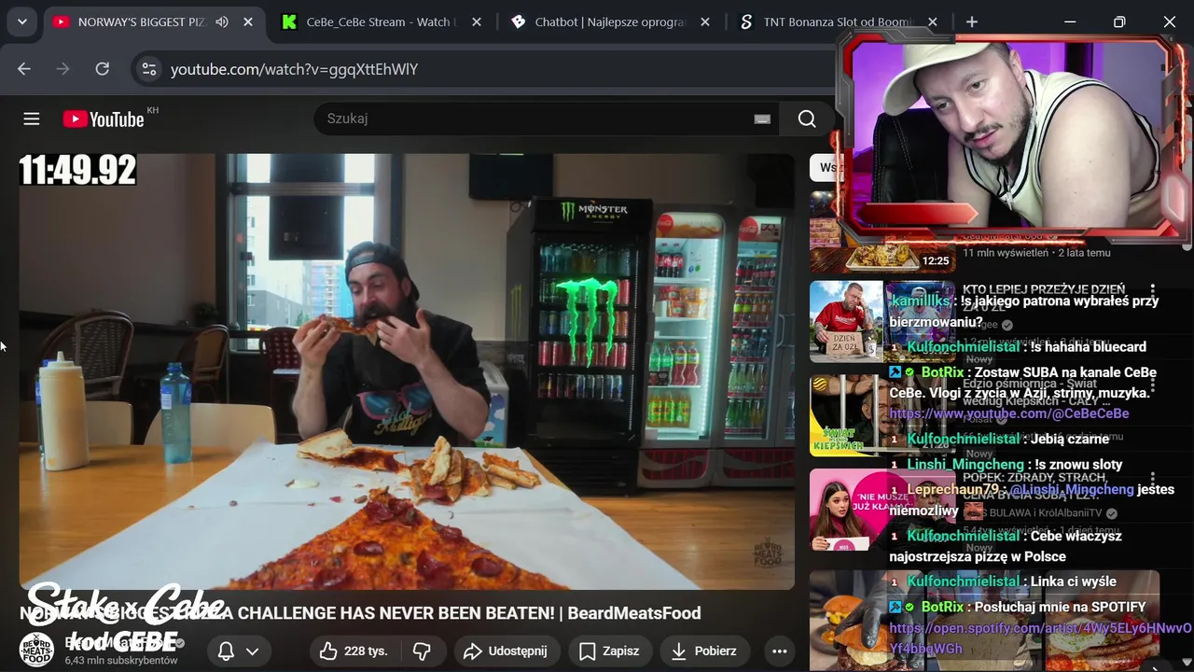
Task: View site information for youtube.com
Action: pyautogui.click(x=148, y=69)
